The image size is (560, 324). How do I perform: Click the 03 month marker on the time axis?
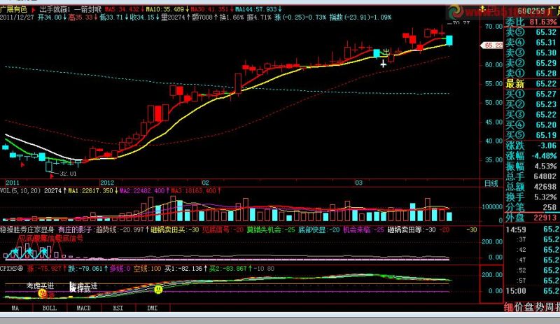[x=358, y=183]
